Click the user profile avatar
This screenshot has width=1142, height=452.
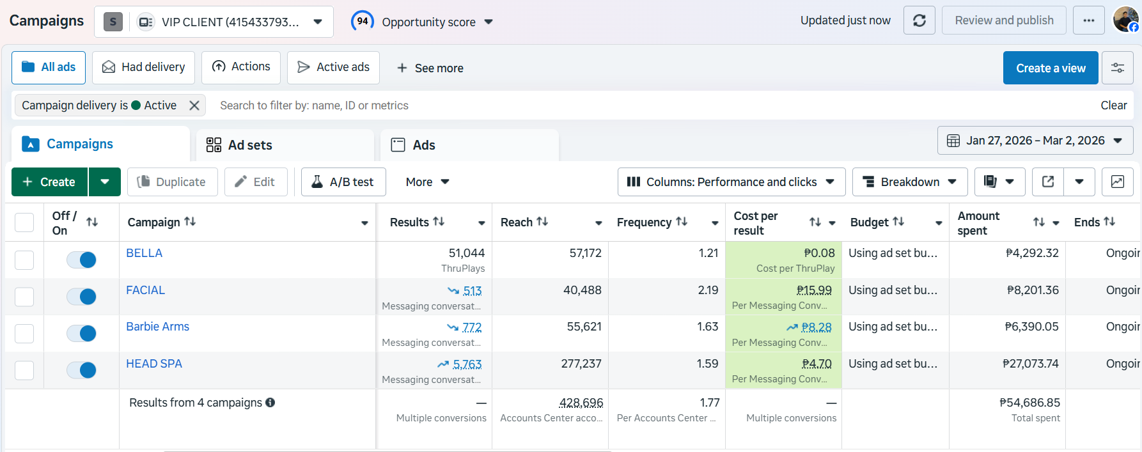coord(1125,20)
